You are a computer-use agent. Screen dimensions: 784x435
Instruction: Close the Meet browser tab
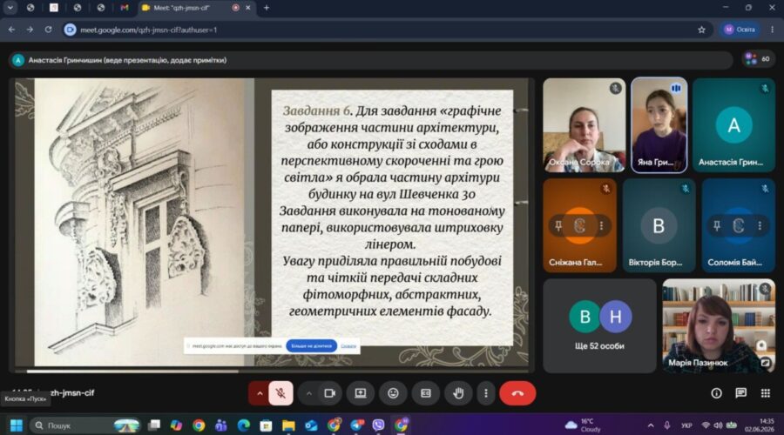point(248,8)
